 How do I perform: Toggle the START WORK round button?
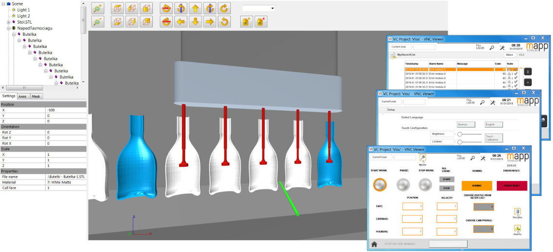pyautogui.click(x=380, y=185)
